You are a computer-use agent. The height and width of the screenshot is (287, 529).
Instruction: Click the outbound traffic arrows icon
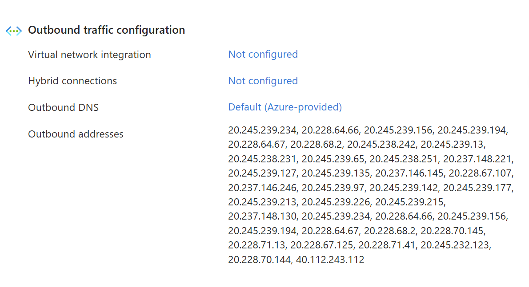click(14, 31)
